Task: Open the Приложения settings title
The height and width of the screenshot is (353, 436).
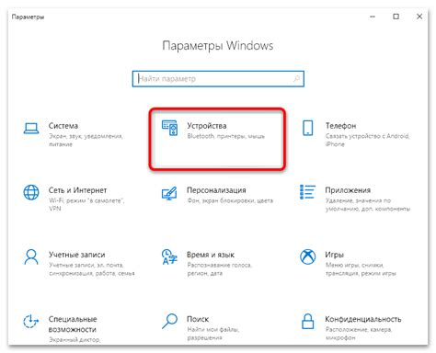Action: (348, 190)
